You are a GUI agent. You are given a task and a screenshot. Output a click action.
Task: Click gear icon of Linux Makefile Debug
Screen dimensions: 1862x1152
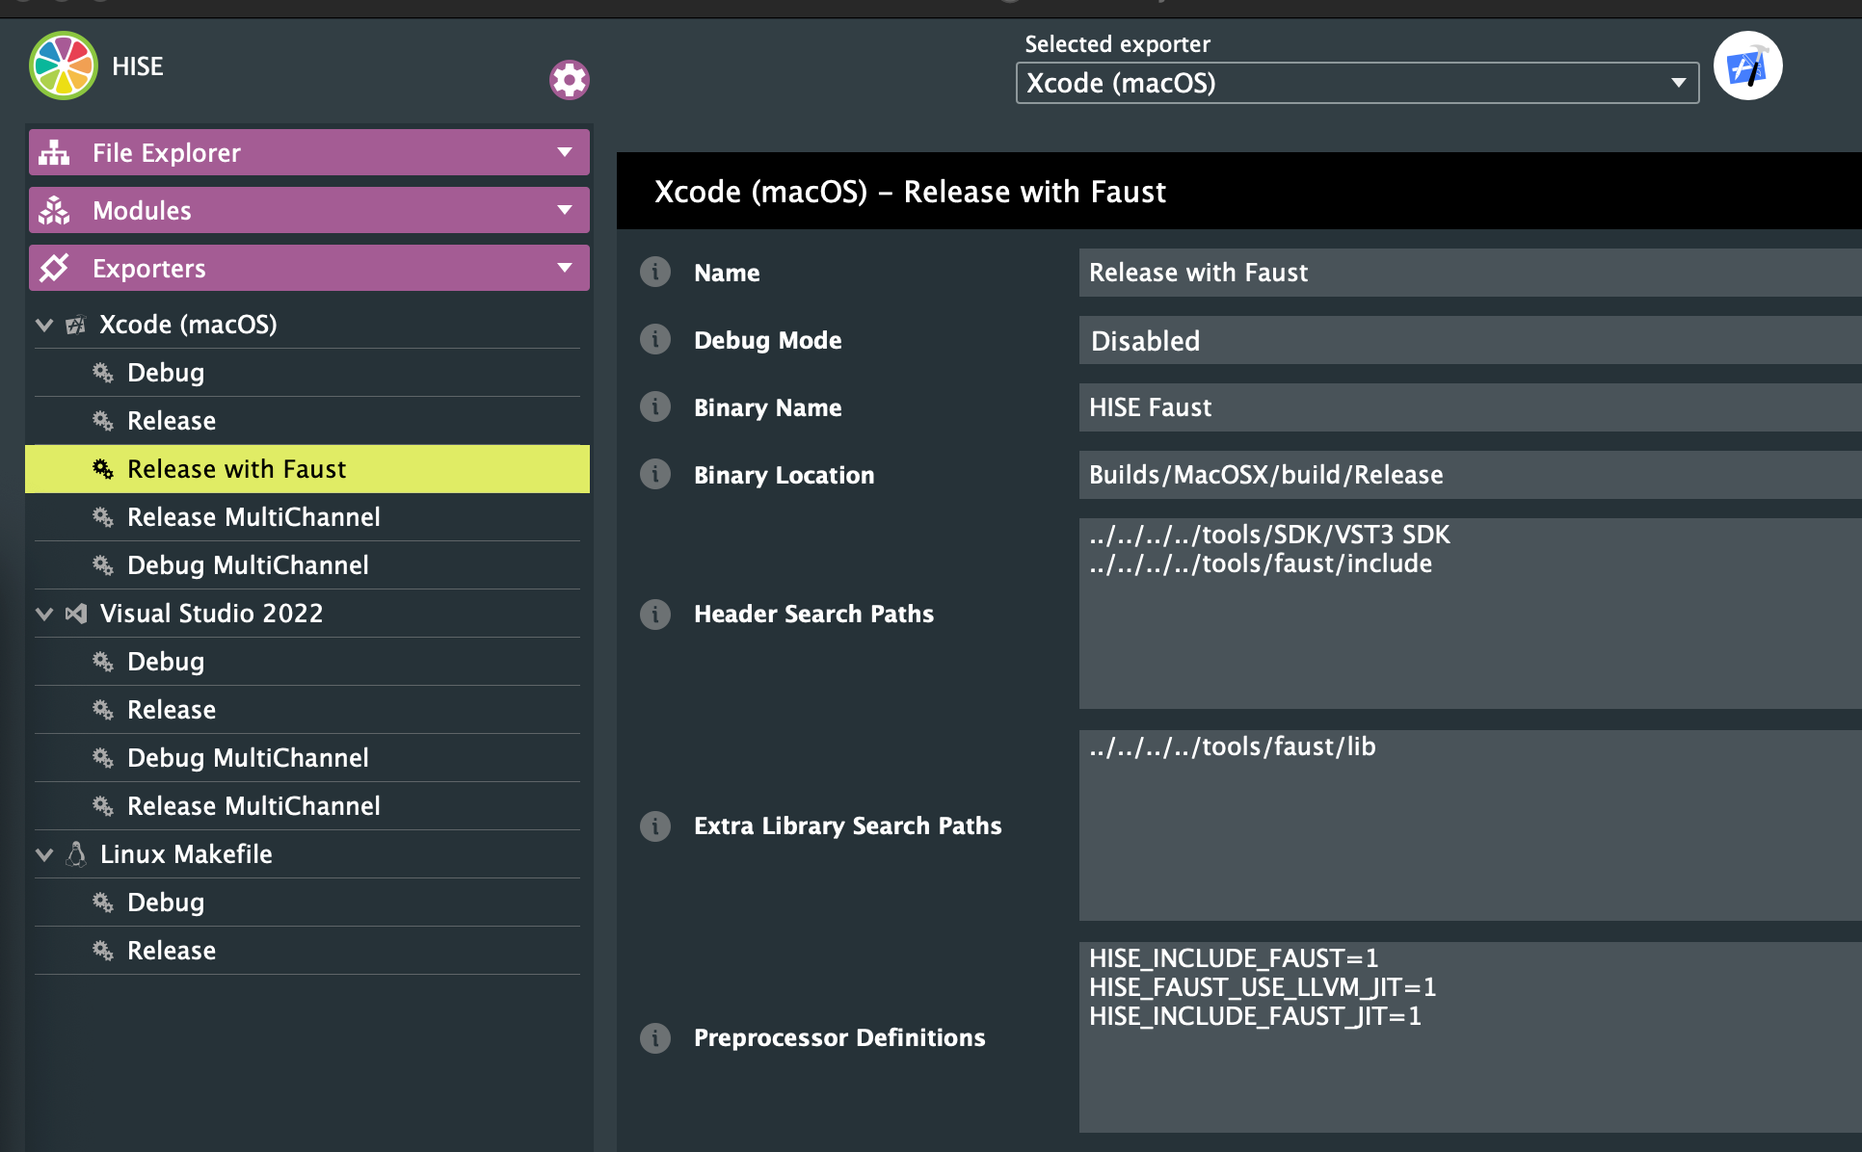coord(103,903)
